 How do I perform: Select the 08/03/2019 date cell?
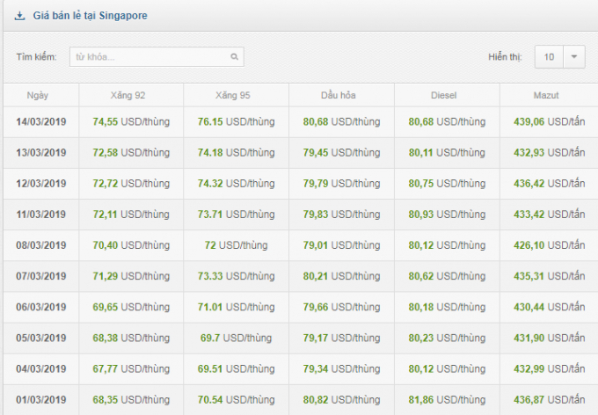point(41,245)
